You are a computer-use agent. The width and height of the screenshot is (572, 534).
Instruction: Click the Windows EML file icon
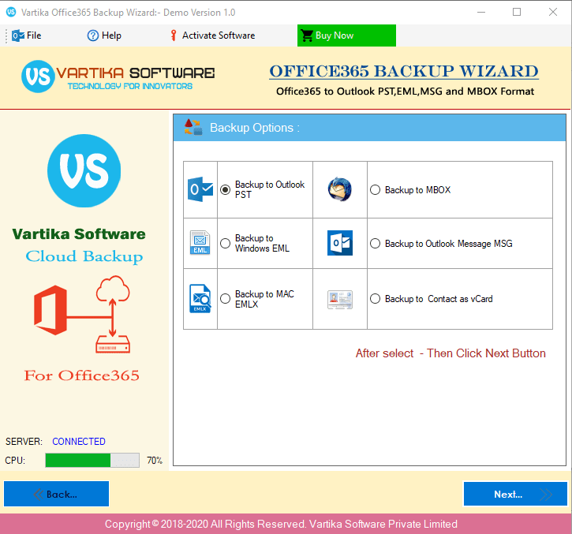coord(200,243)
